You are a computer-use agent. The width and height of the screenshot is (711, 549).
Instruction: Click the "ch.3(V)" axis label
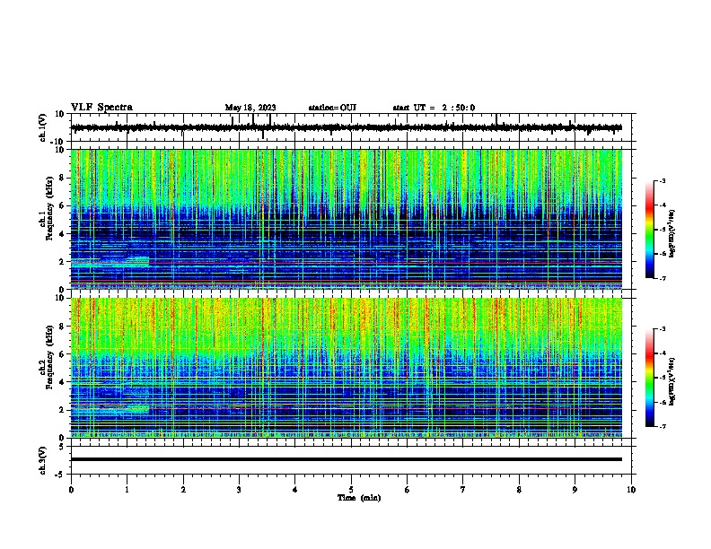click(43, 460)
